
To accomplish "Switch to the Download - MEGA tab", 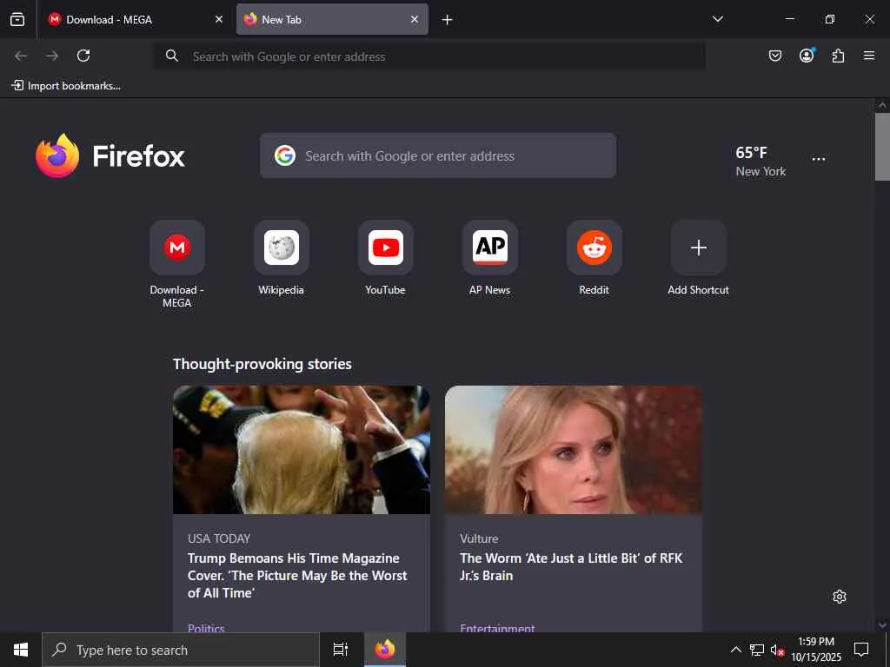I will pyautogui.click(x=135, y=19).
